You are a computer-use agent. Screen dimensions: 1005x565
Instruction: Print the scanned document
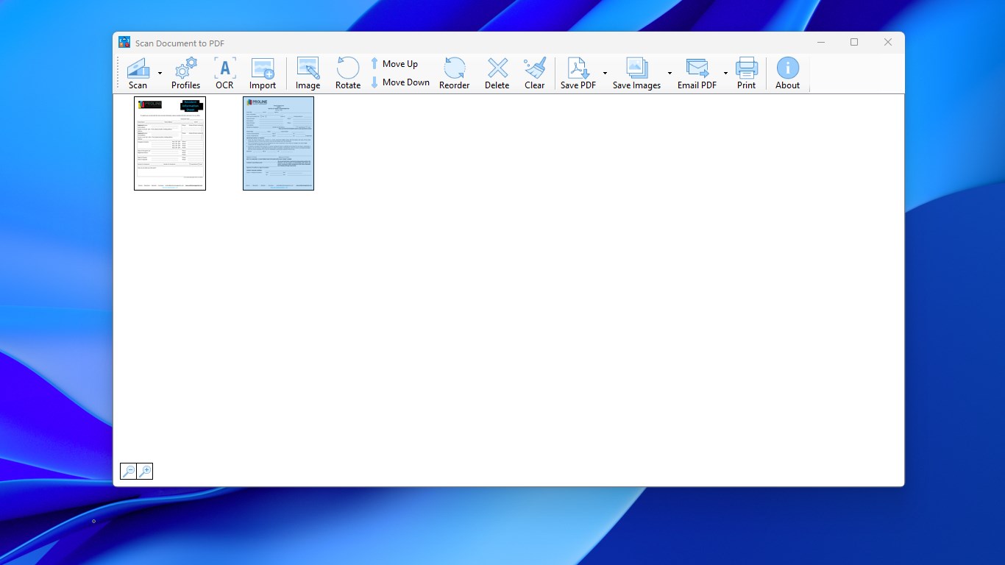coord(746,72)
